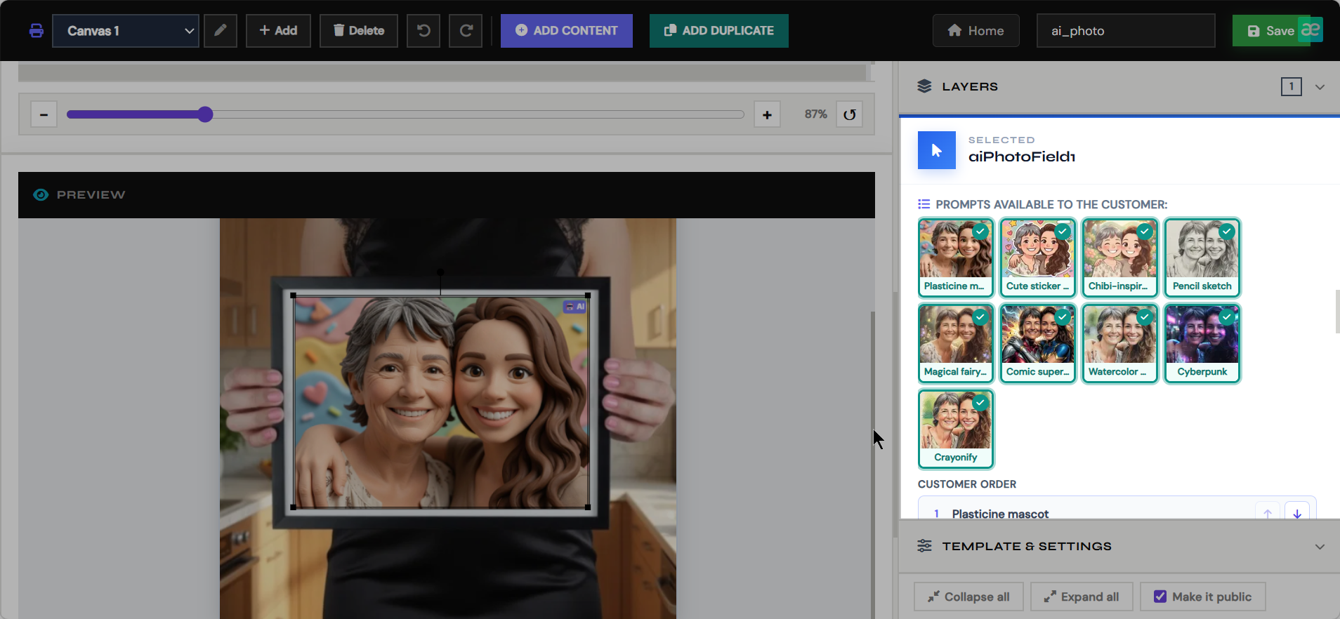Click the prompts list icon
Screen dimensions: 1340x619
[924, 204]
